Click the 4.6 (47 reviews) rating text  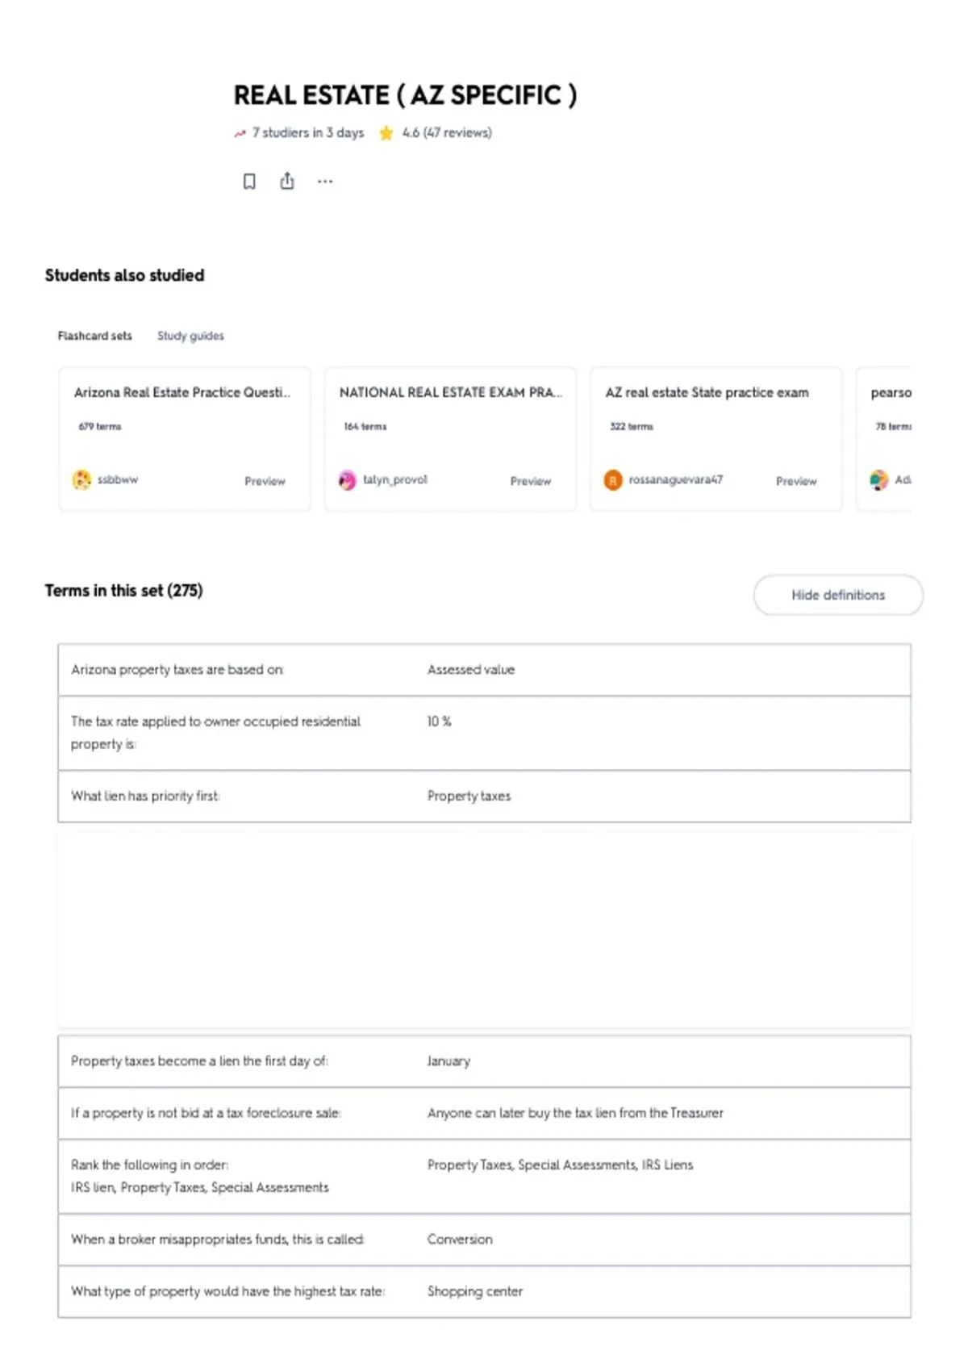447,132
